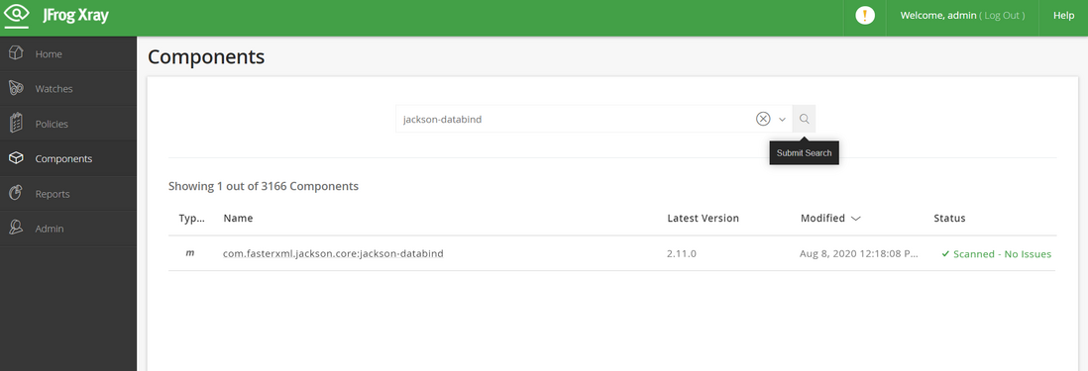The image size is (1088, 371).
Task: Click version 2.11.0 cell
Action: click(x=682, y=253)
